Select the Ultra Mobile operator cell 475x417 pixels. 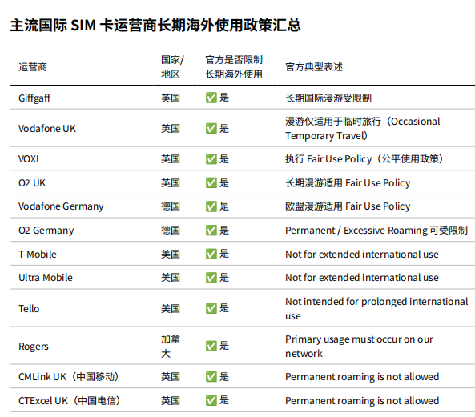click(x=46, y=278)
